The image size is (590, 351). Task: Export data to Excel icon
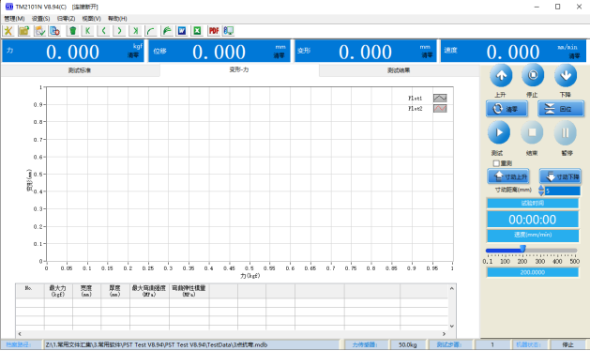tap(198, 31)
